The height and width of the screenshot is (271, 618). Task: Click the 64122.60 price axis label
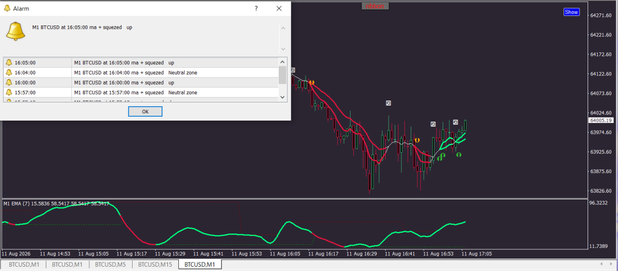click(600, 74)
